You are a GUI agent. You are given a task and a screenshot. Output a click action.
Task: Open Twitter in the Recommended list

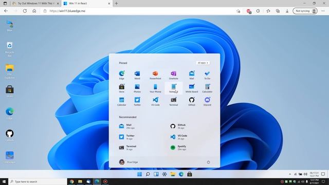tap(127, 137)
